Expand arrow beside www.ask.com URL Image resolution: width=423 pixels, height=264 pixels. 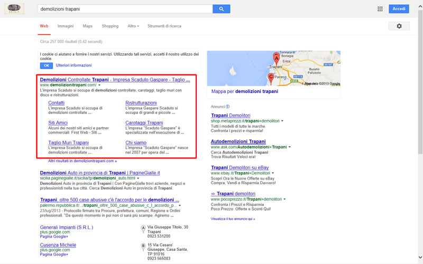point(290,147)
